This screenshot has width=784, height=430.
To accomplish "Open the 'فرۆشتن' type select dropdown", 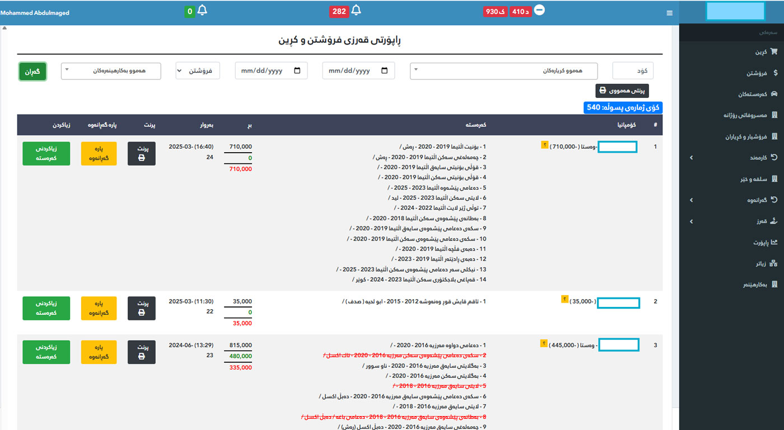I will (x=197, y=71).
